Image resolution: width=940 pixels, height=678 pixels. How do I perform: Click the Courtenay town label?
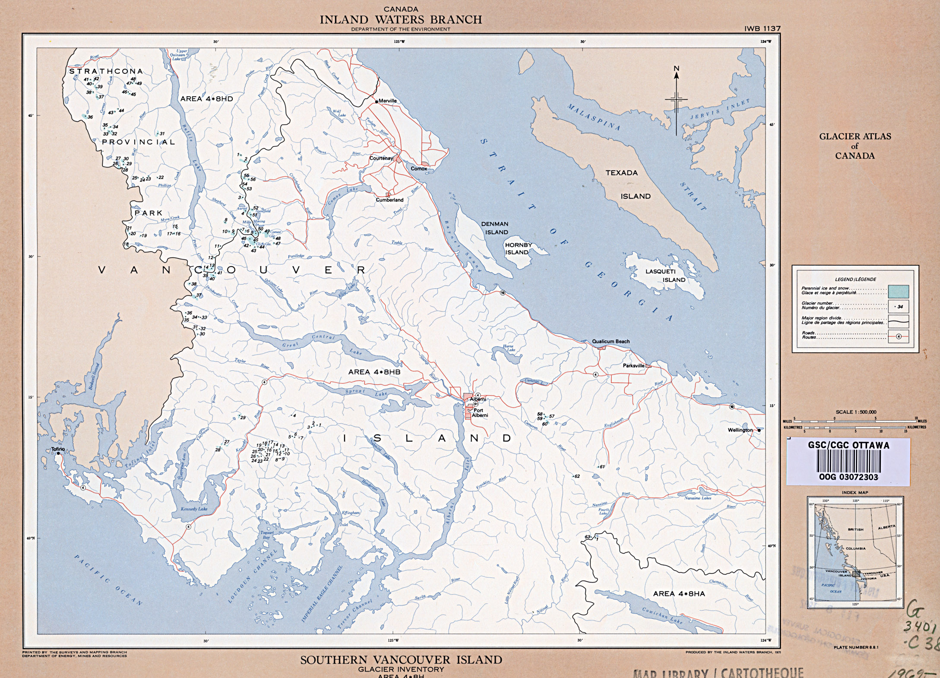[x=381, y=158]
